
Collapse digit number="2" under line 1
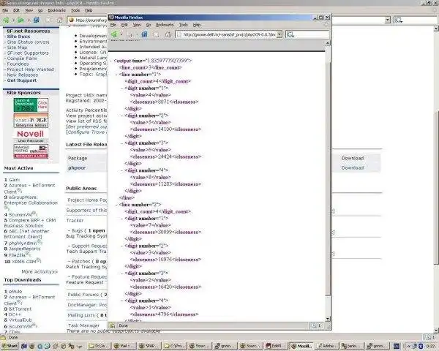(122, 116)
